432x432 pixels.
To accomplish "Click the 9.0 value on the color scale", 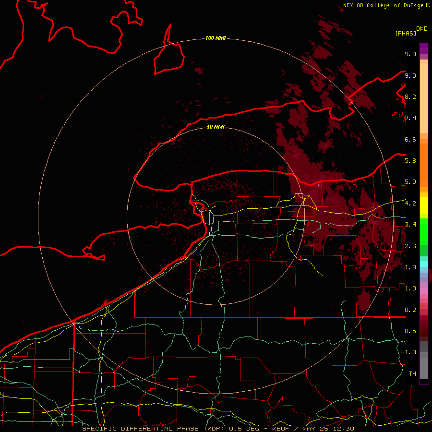I will point(410,75).
